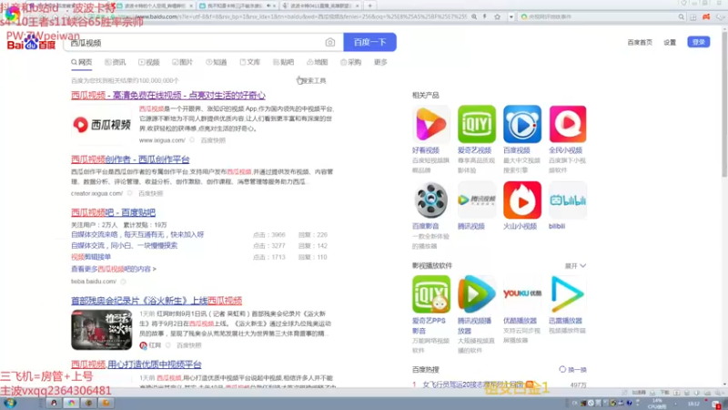Open 西瓜视频,用心打造优质中视频平台 link
728x410 pixels.
pos(136,364)
